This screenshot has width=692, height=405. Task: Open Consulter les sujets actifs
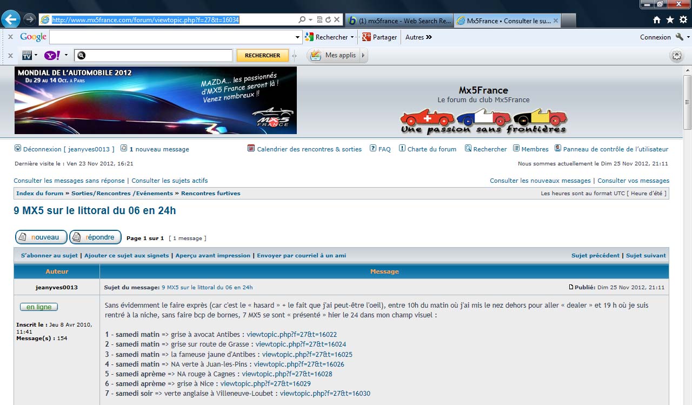[x=170, y=181]
